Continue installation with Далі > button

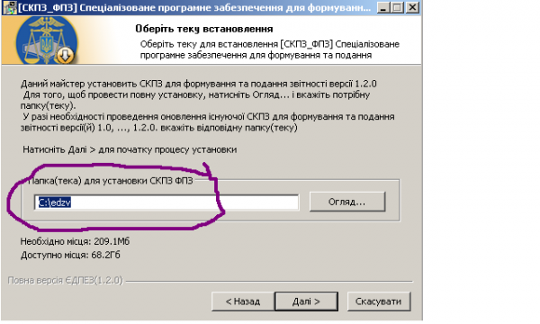[306, 301]
